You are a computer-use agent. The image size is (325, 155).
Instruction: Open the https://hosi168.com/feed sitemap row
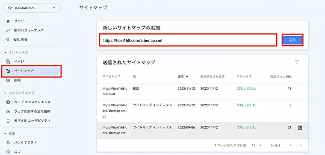tap(202, 91)
